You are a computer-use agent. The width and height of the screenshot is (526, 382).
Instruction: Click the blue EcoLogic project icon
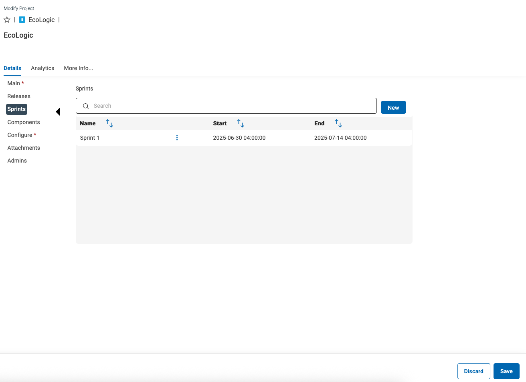(22, 20)
